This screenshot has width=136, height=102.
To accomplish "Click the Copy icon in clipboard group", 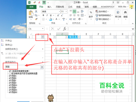I will pyautogui.click(x=36, y=15).
